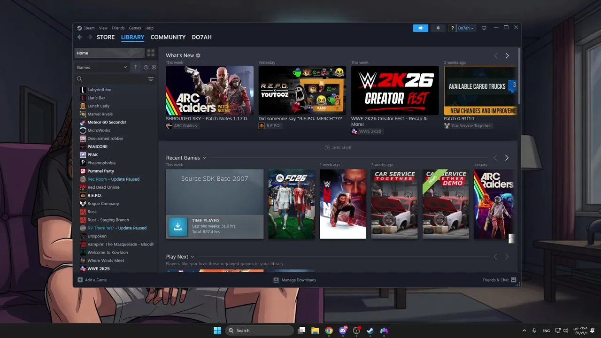Open the Do7ah account dropdown
The height and width of the screenshot is (338, 601).
click(x=466, y=28)
